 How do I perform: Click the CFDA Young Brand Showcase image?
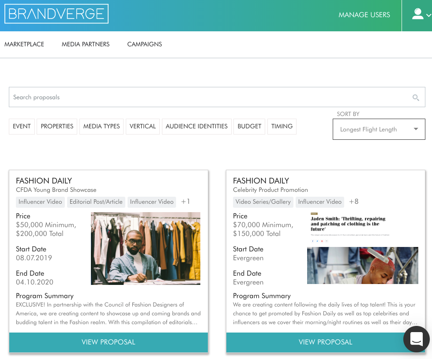[x=146, y=248]
